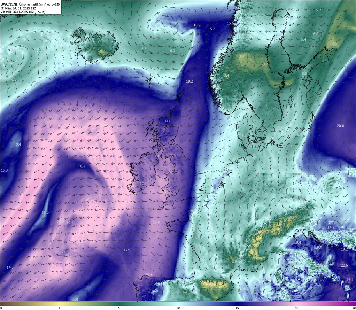Click the 16.9 value on the map
The image size is (356, 310).
coord(197,25)
